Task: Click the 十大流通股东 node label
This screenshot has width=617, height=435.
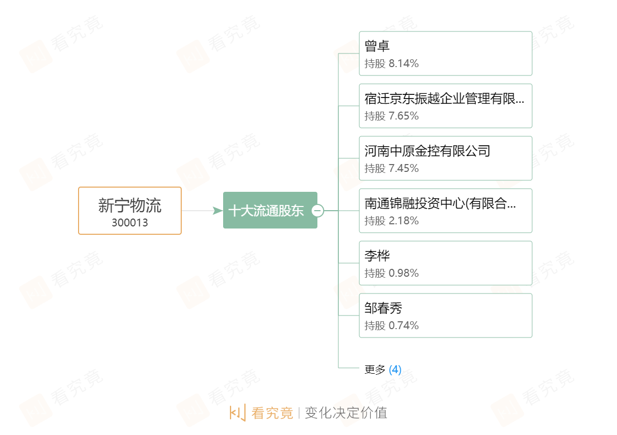Action: click(x=266, y=211)
